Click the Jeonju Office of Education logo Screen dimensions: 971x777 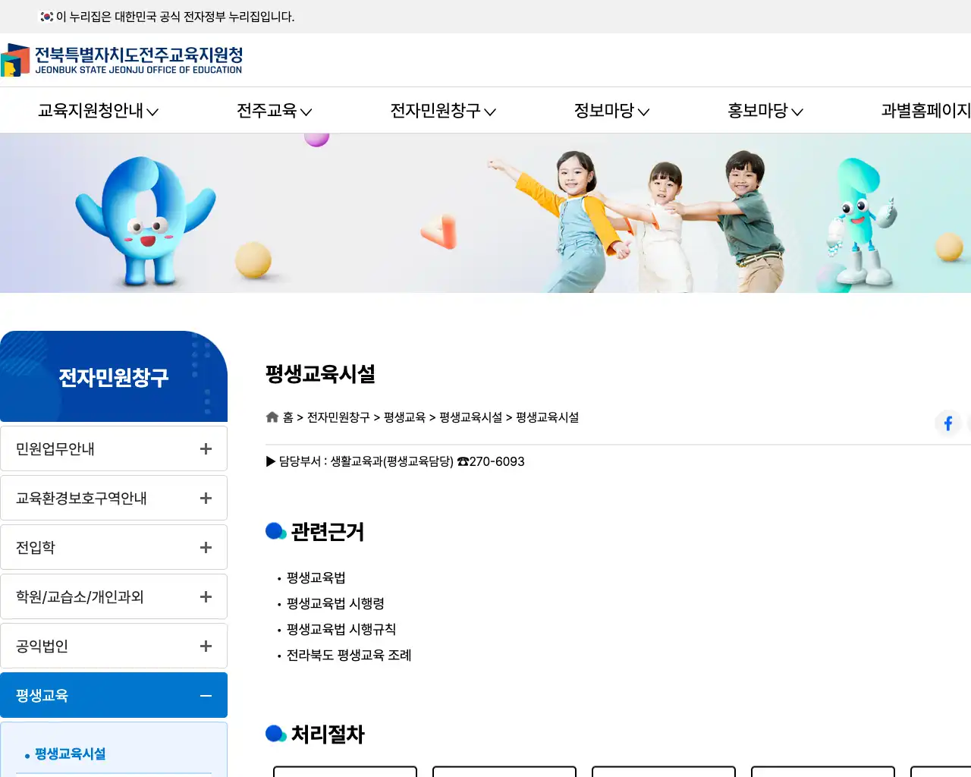pyautogui.click(x=121, y=60)
